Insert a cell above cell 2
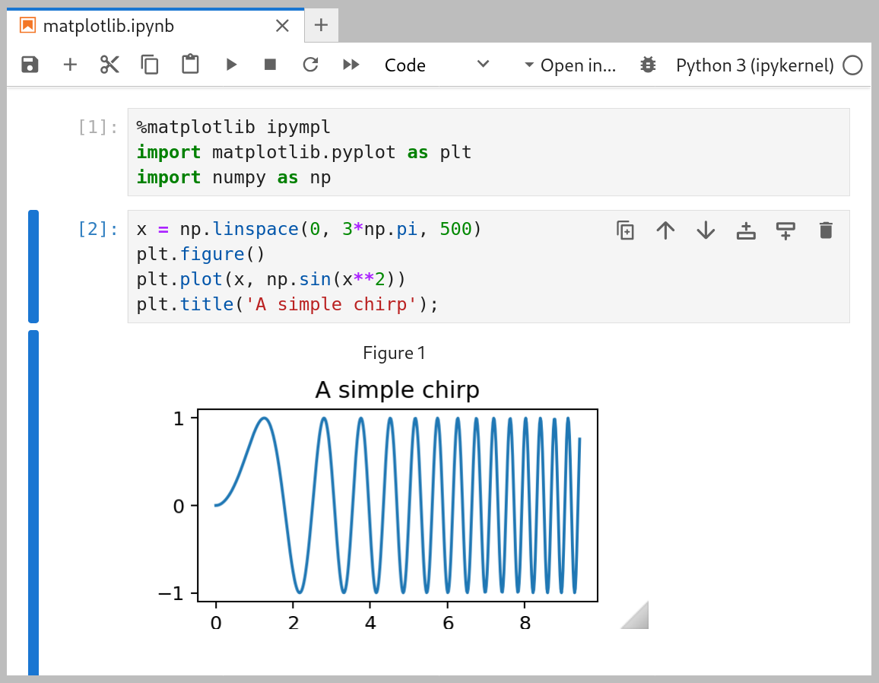Image resolution: width=879 pixels, height=683 pixels. coord(746,230)
